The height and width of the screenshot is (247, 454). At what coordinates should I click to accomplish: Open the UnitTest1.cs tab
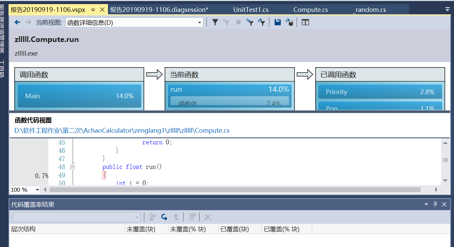pyautogui.click(x=251, y=10)
